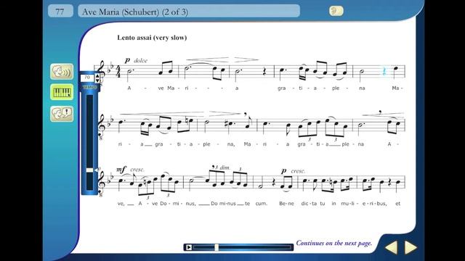Image resolution: width=465 pixels, height=261 pixels.
Task: Increase tempo with the up stepper arrow
Action: pos(97,75)
